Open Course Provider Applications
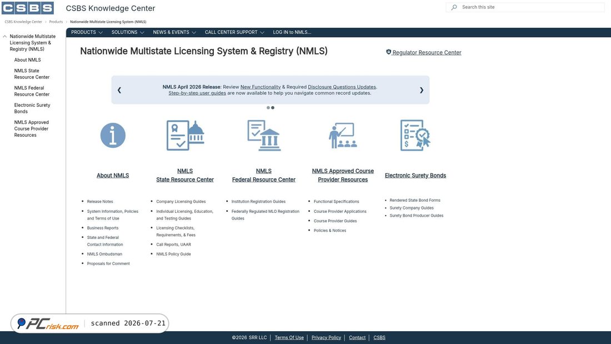 coord(340,211)
